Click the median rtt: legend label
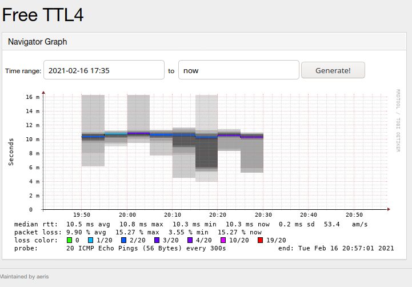 [36, 224]
